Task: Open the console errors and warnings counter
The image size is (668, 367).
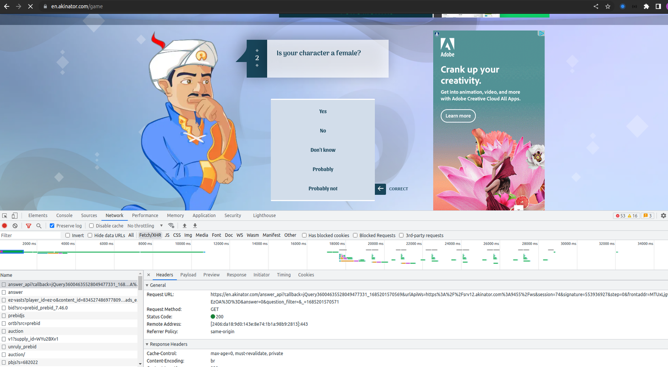Action: [x=627, y=216]
